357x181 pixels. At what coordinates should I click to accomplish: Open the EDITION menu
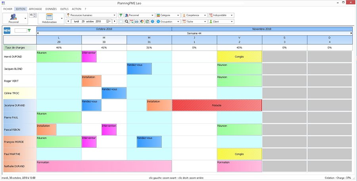(x=21, y=9)
